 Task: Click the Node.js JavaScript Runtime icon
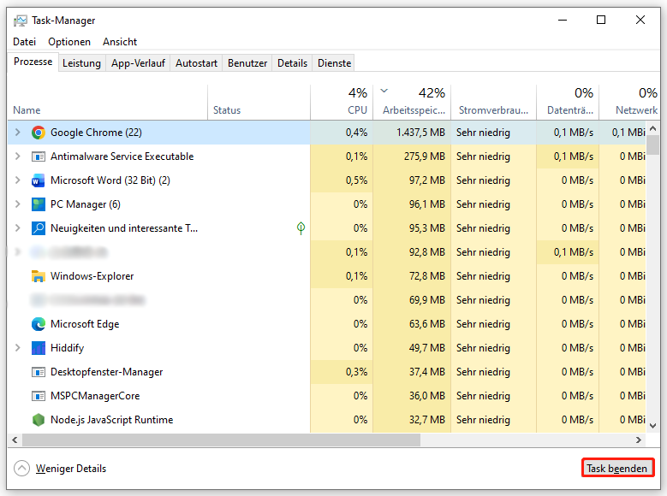pos(39,420)
